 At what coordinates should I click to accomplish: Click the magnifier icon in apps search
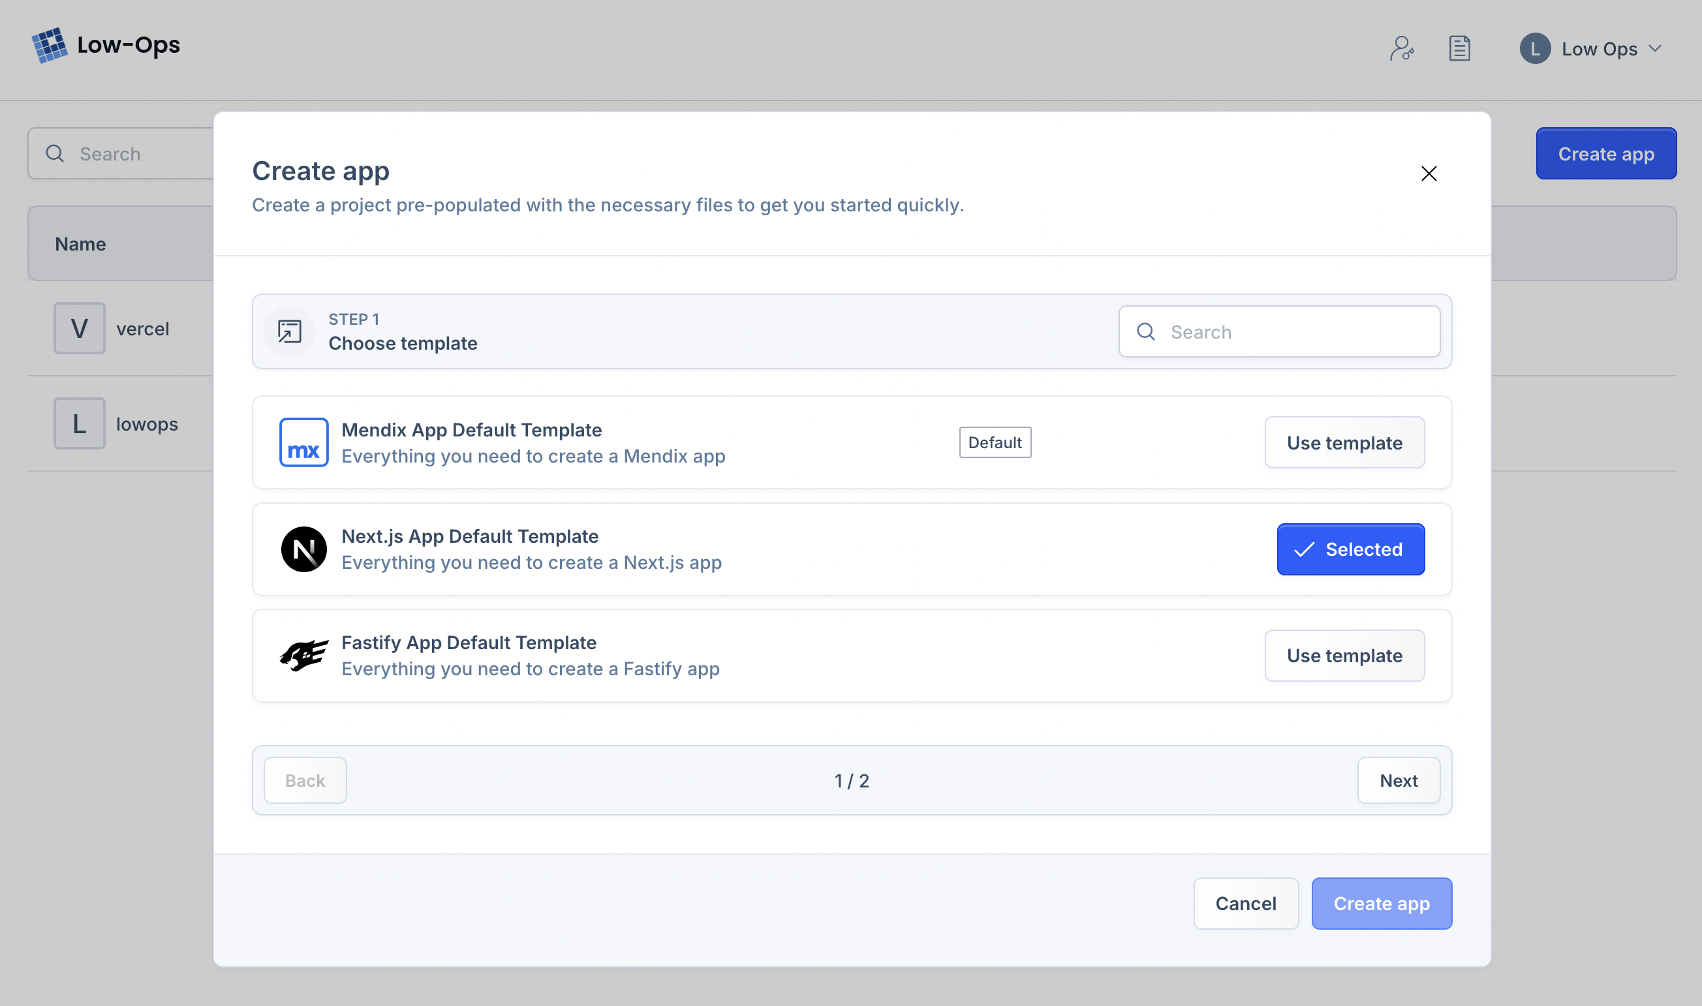(x=55, y=154)
